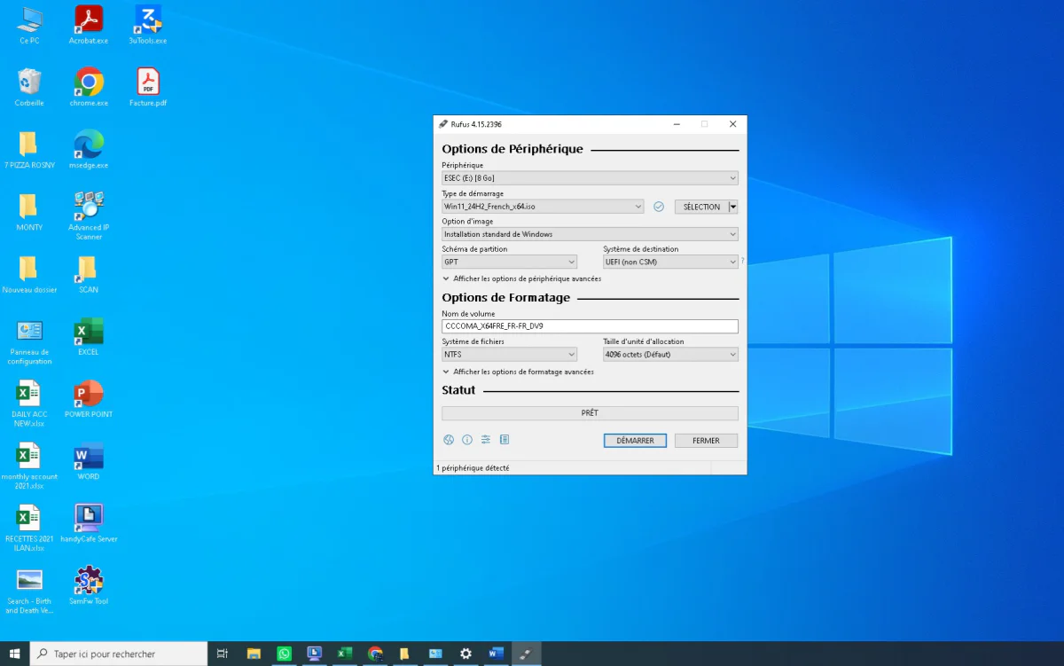Expand Afficher les options de formatage avancées

pyautogui.click(x=518, y=372)
